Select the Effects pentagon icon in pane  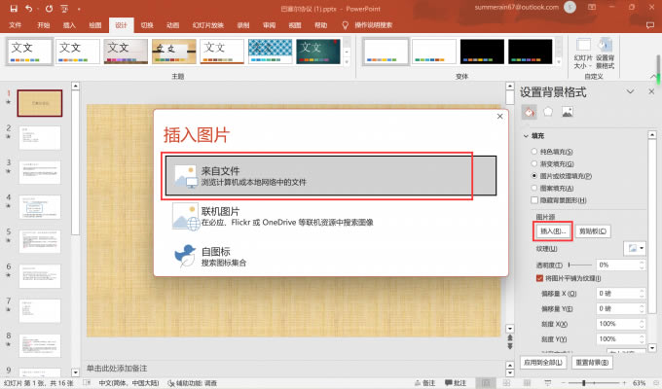[x=547, y=112]
